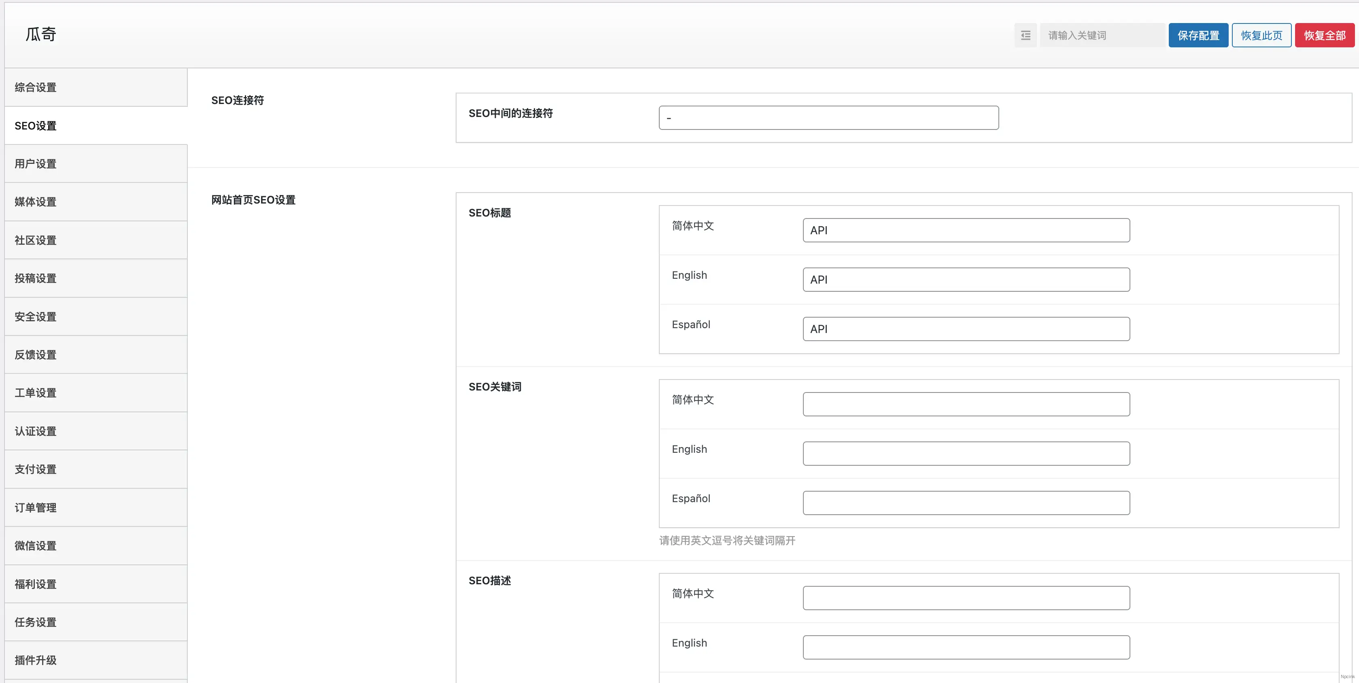Click the 请使用英文逗号将关键词隔开 hint text
The image size is (1359, 683).
[727, 541]
